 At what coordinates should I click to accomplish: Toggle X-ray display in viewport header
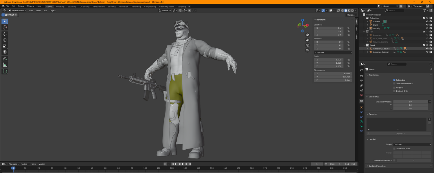point(338,11)
